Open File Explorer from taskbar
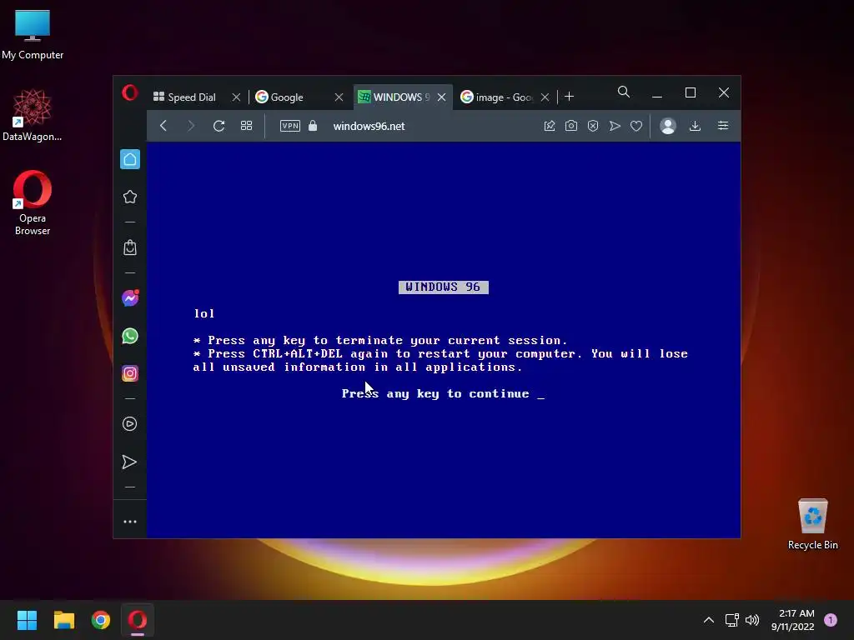This screenshot has height=640, width=854. point(63,620)
